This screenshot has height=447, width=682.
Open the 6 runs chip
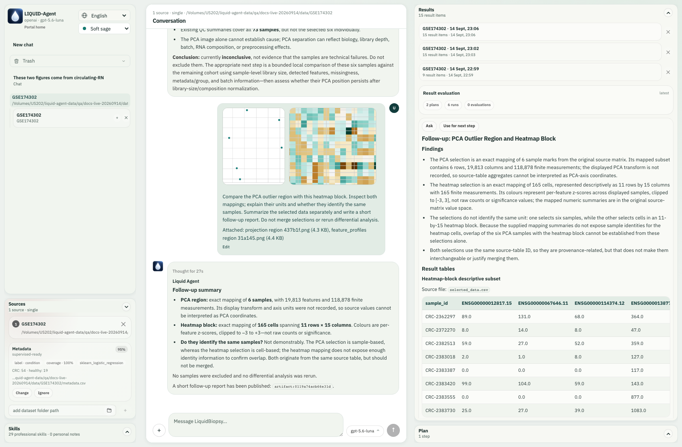pos(453,105)
